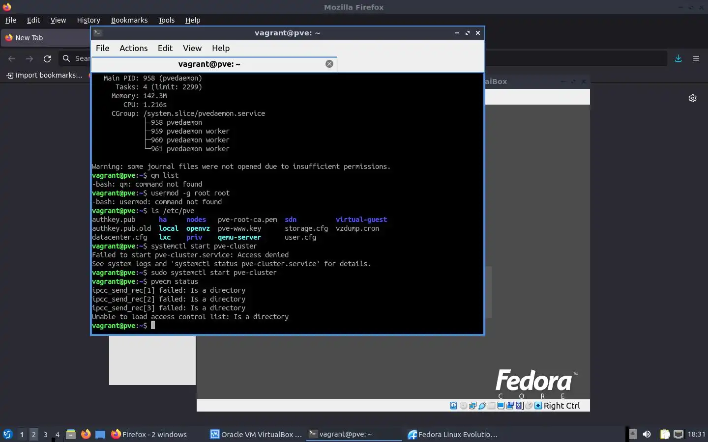Open the terminal View menu

tap(192, 48)
